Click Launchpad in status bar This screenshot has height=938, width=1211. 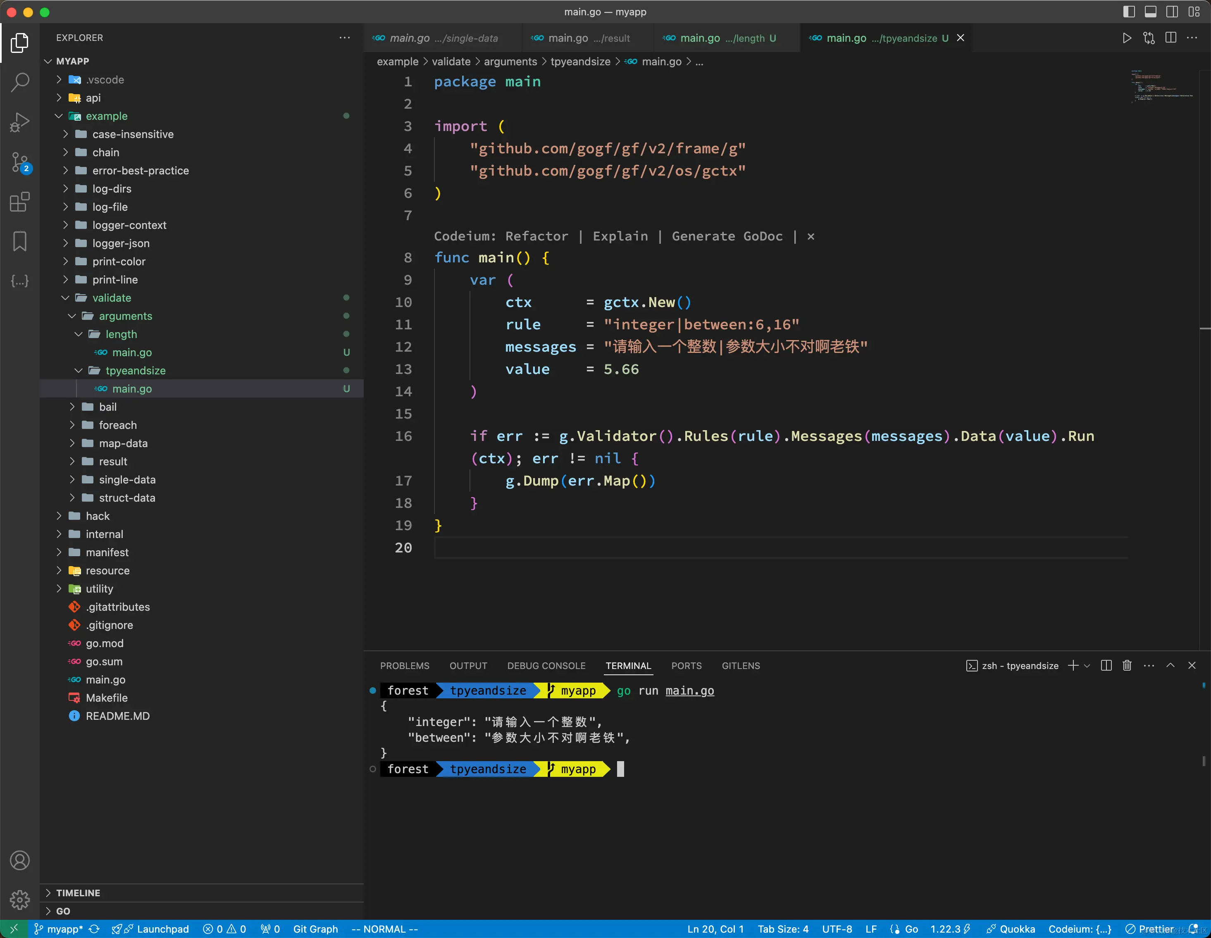pos(150,929)
